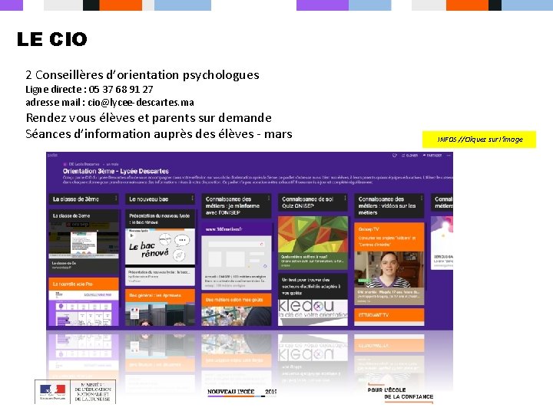Click the heart like icon in padlet header
The image size is (553, 414).
tap(394, 155)
